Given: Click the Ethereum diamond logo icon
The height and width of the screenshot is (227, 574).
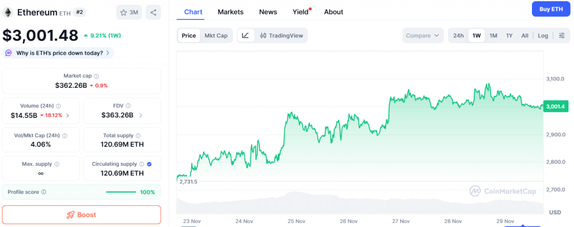Looking at the screenshot, I should 7,12.
